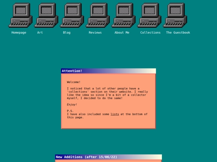
Task: Visit the Reviews text link
Action: click(x=95, y=32)
